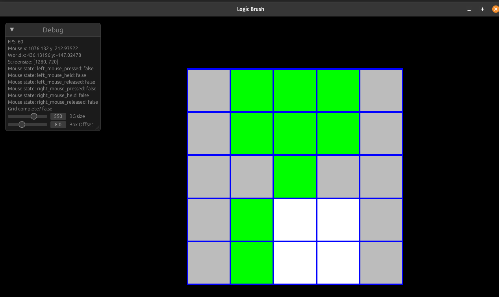The width and height of the screenshot is (499, 297).
Task: Click the Debug panel title bar
Action: [x=53, y=30]
